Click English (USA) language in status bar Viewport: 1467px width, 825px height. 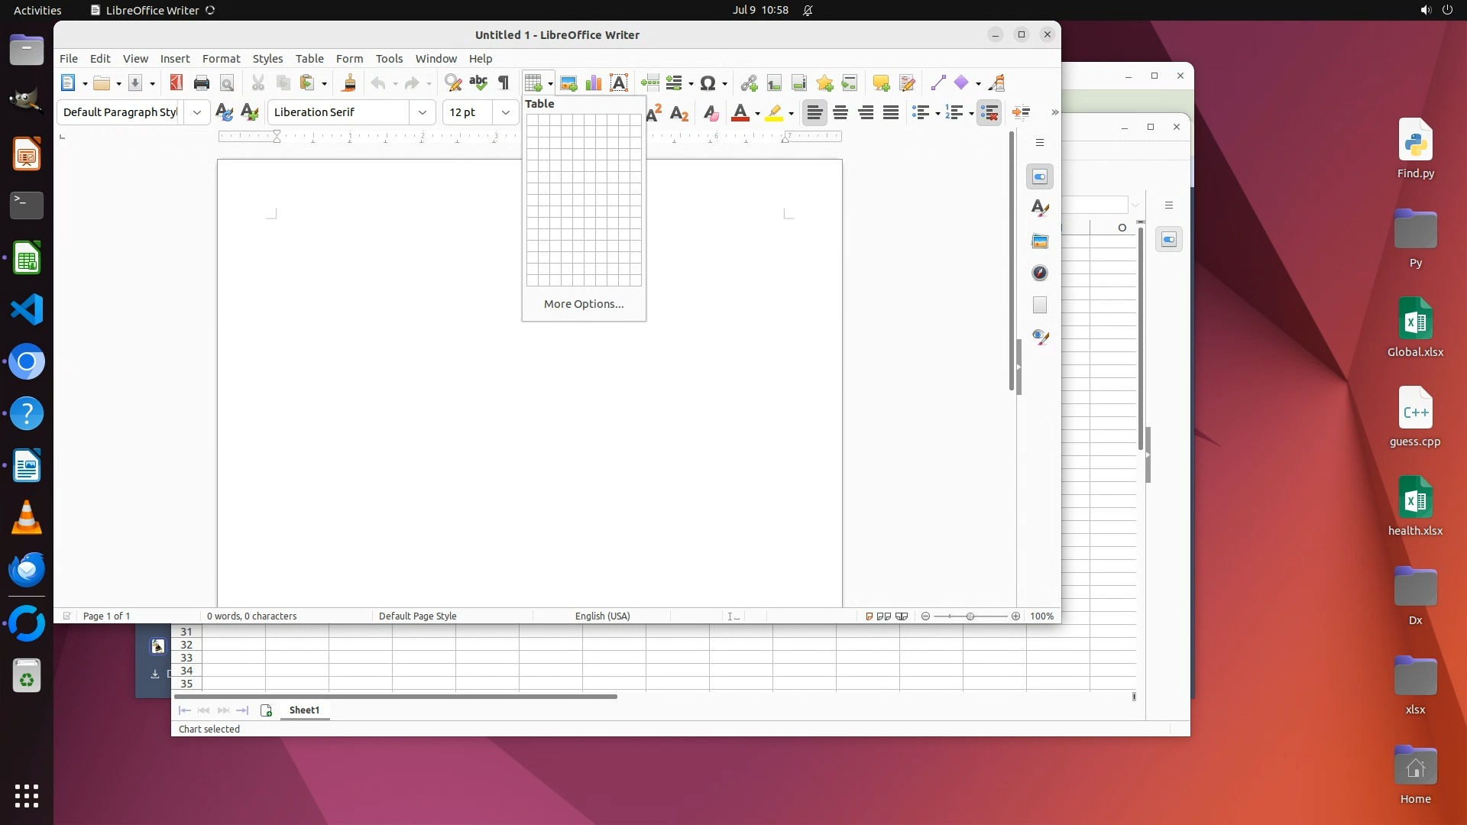[x=602, y=616]
